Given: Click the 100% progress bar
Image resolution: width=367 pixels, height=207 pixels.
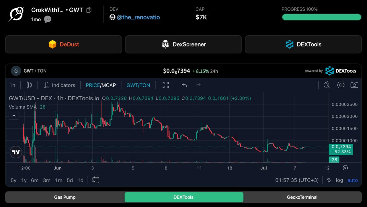Looking at the screenshot, I should 321,17.
